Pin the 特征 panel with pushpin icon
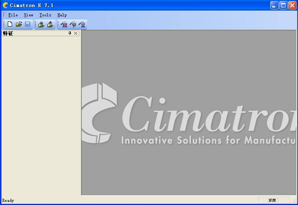Screen dimensions: 298x205 click(70, 33)
